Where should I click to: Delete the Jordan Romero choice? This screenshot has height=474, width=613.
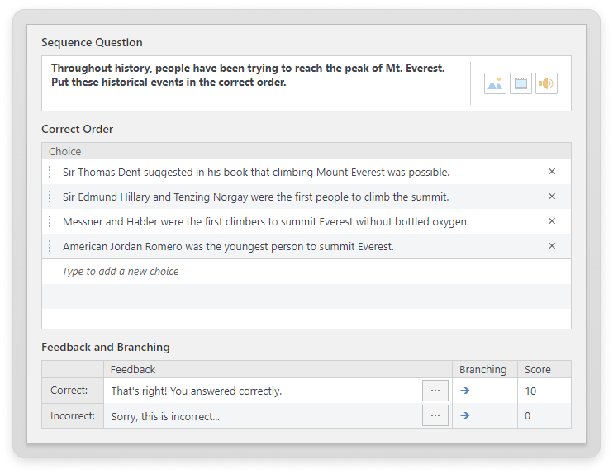point(552,246)
